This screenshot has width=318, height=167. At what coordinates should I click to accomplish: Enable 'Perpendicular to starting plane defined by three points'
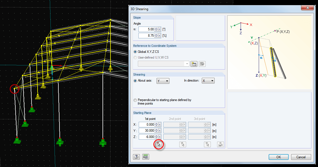pyautogui.click(x=135, y=100)
